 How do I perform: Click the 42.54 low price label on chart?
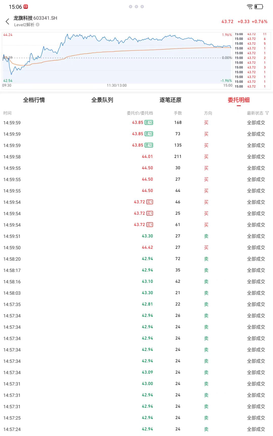point(8,81)
